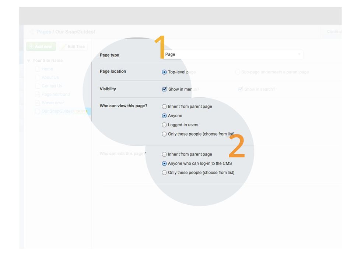Click the page icon beside About Us
361x270 pixels.
pos(38,77)
